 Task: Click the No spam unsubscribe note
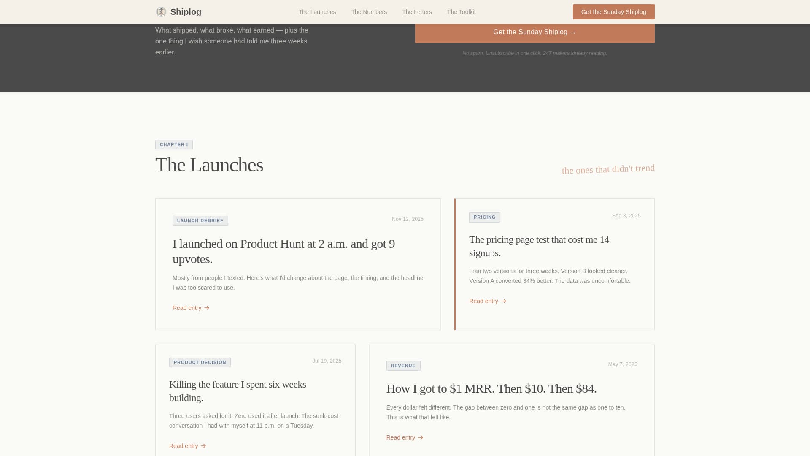coord(535,53)
